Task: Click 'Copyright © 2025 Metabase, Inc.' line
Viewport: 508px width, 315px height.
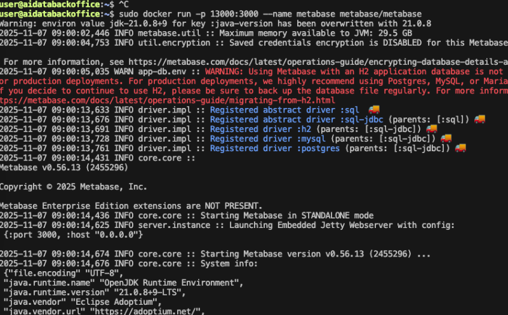Action: pyautogui.click(x=73, y=187)
